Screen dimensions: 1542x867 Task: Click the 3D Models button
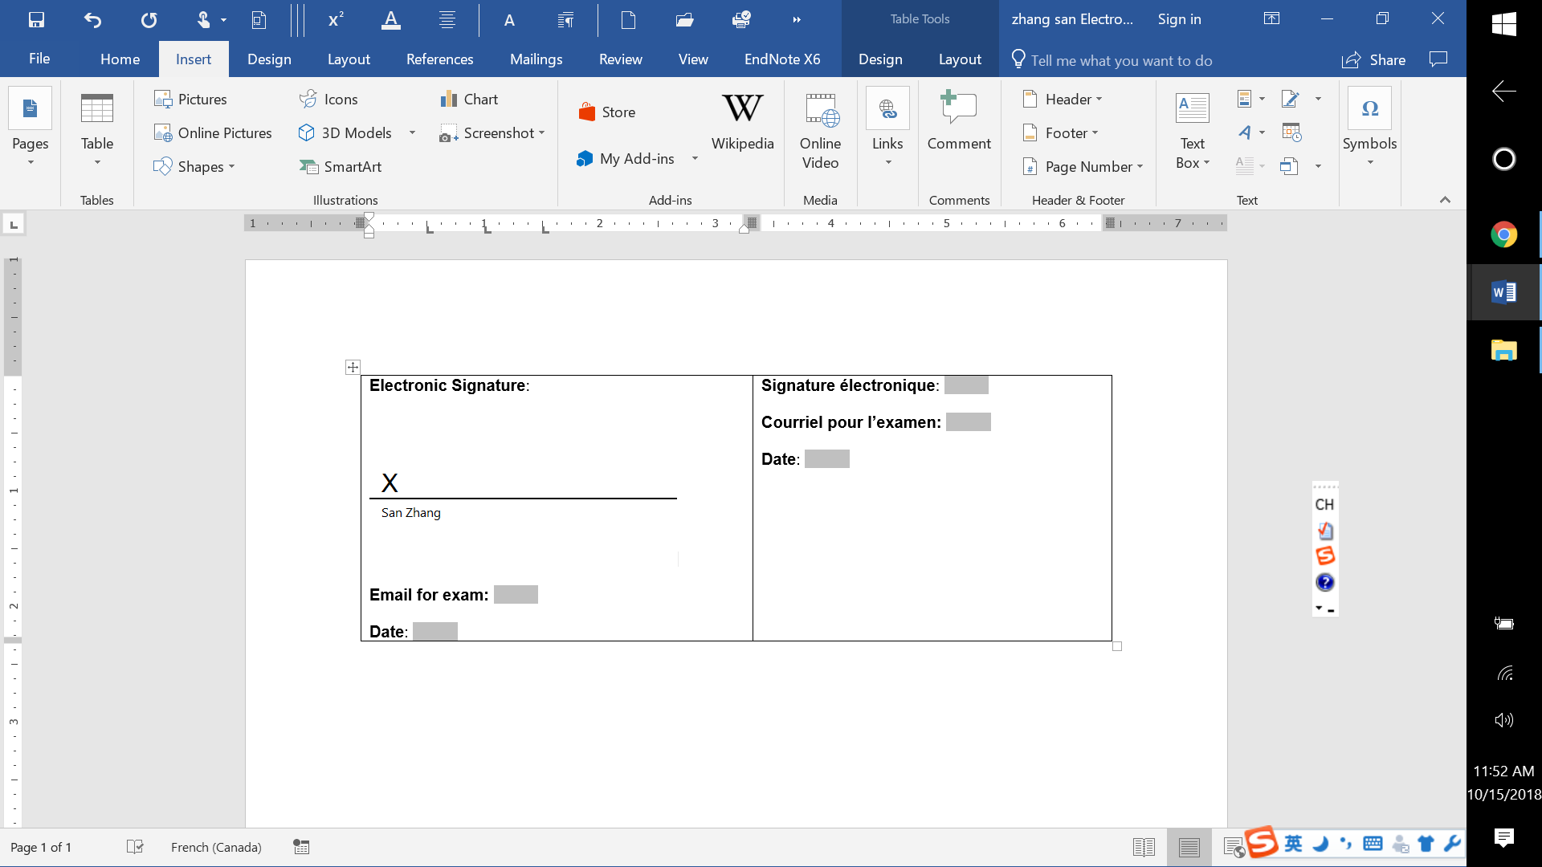tap(345, 132)
